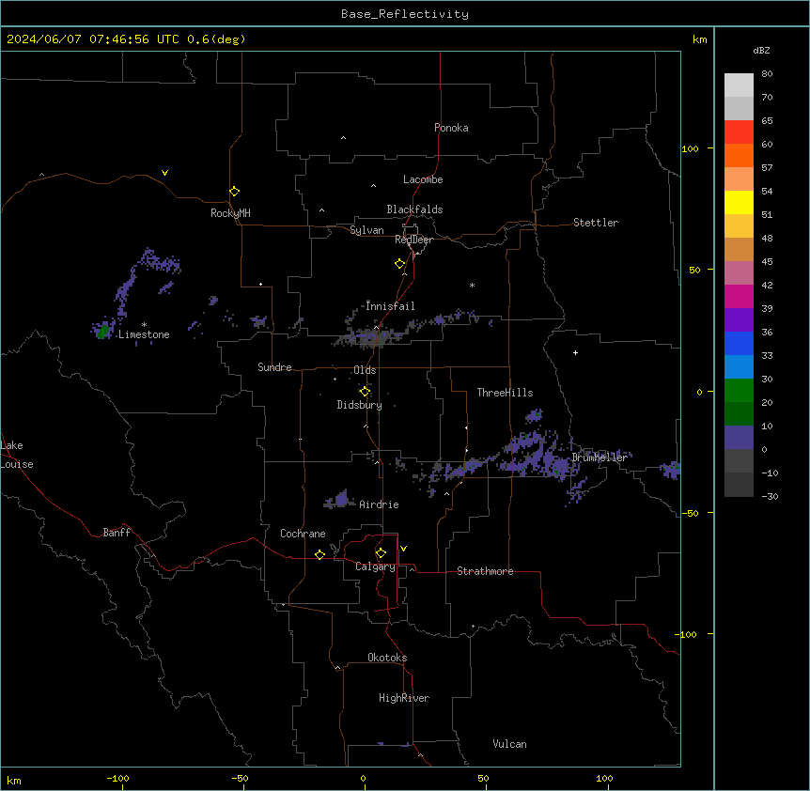Click the green echo cell near Limestone
The width and height of the screenshot is (810, 791).
click(x=103, y=330)
